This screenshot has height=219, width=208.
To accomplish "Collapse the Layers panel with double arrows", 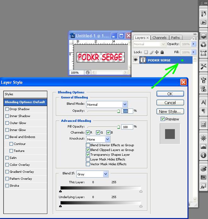I will coord(195,34).
